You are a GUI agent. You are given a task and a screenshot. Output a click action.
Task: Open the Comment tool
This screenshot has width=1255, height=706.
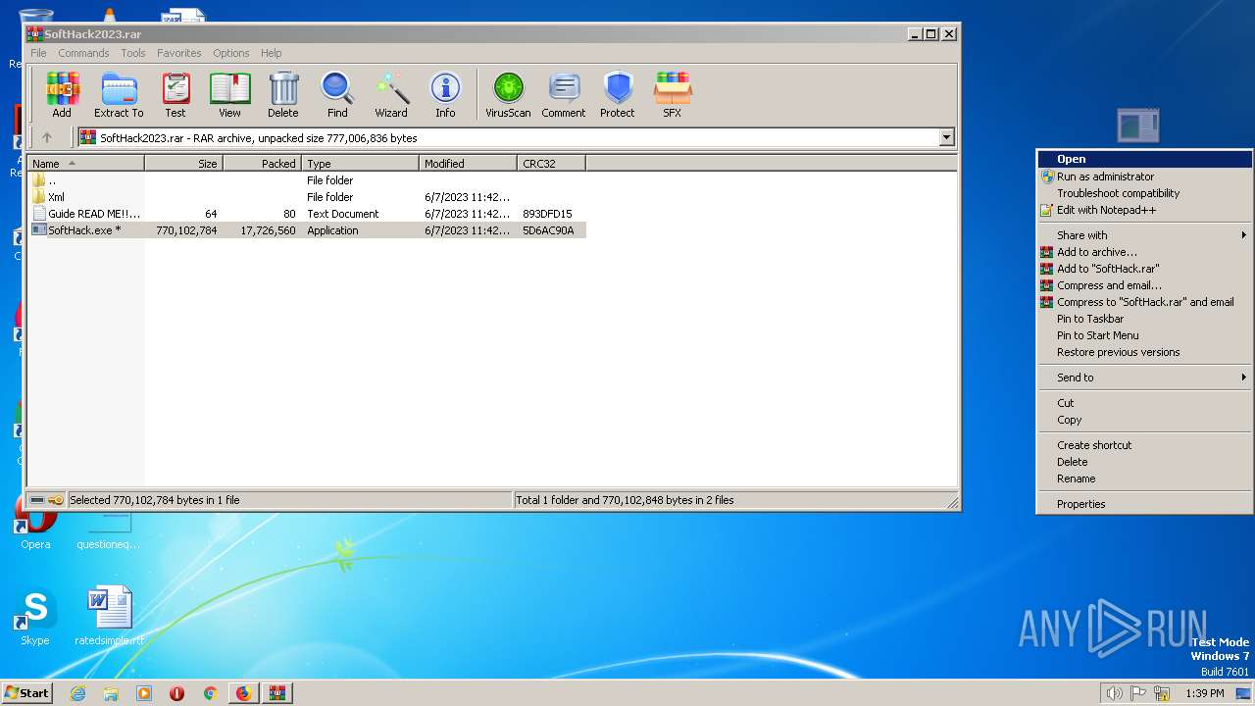coord(564,95)
